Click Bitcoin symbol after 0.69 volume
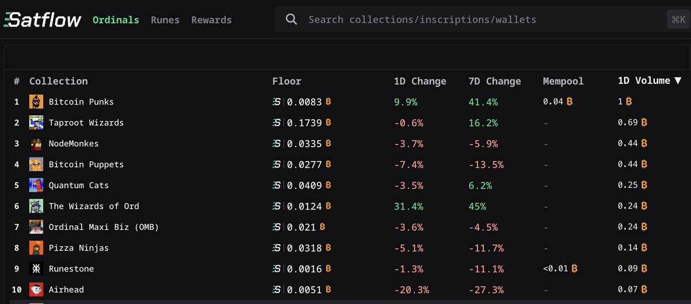The height and width of the screenshot is (304, 691). tap(644, 122)
